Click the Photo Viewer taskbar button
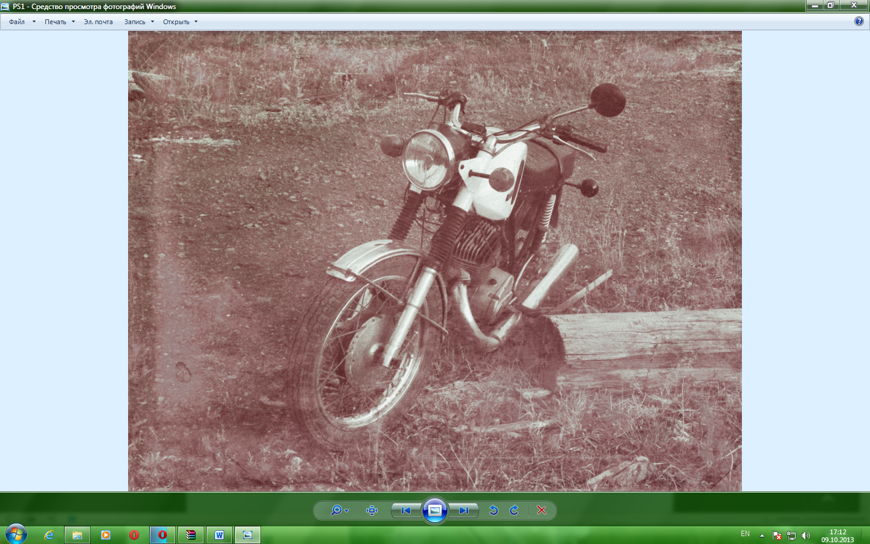The image size is (870, 544). (x=248, y=535)
